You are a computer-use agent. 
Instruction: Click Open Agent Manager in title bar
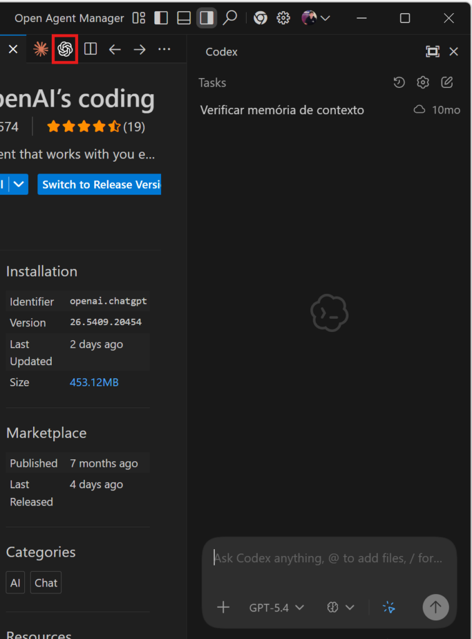69,18
